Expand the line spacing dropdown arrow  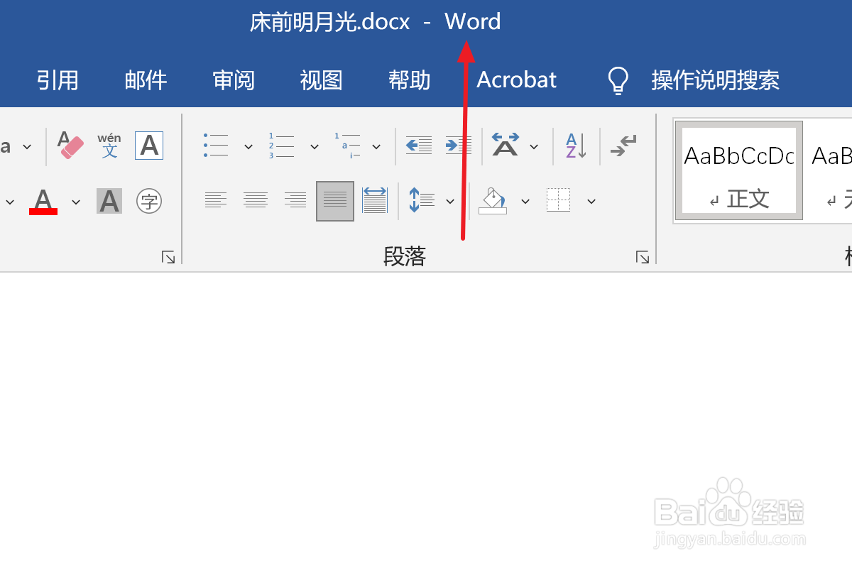[x=450, y=202]
